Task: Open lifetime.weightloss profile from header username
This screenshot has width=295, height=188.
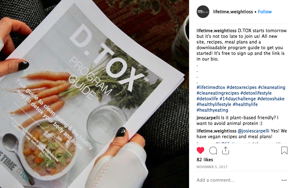Action: coord(233,12)
